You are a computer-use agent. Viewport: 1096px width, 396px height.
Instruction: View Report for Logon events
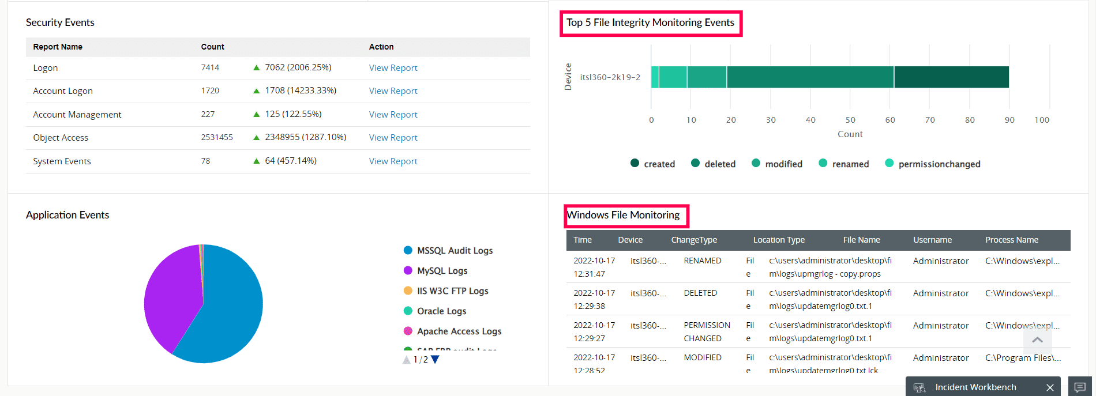pos(393,68)
